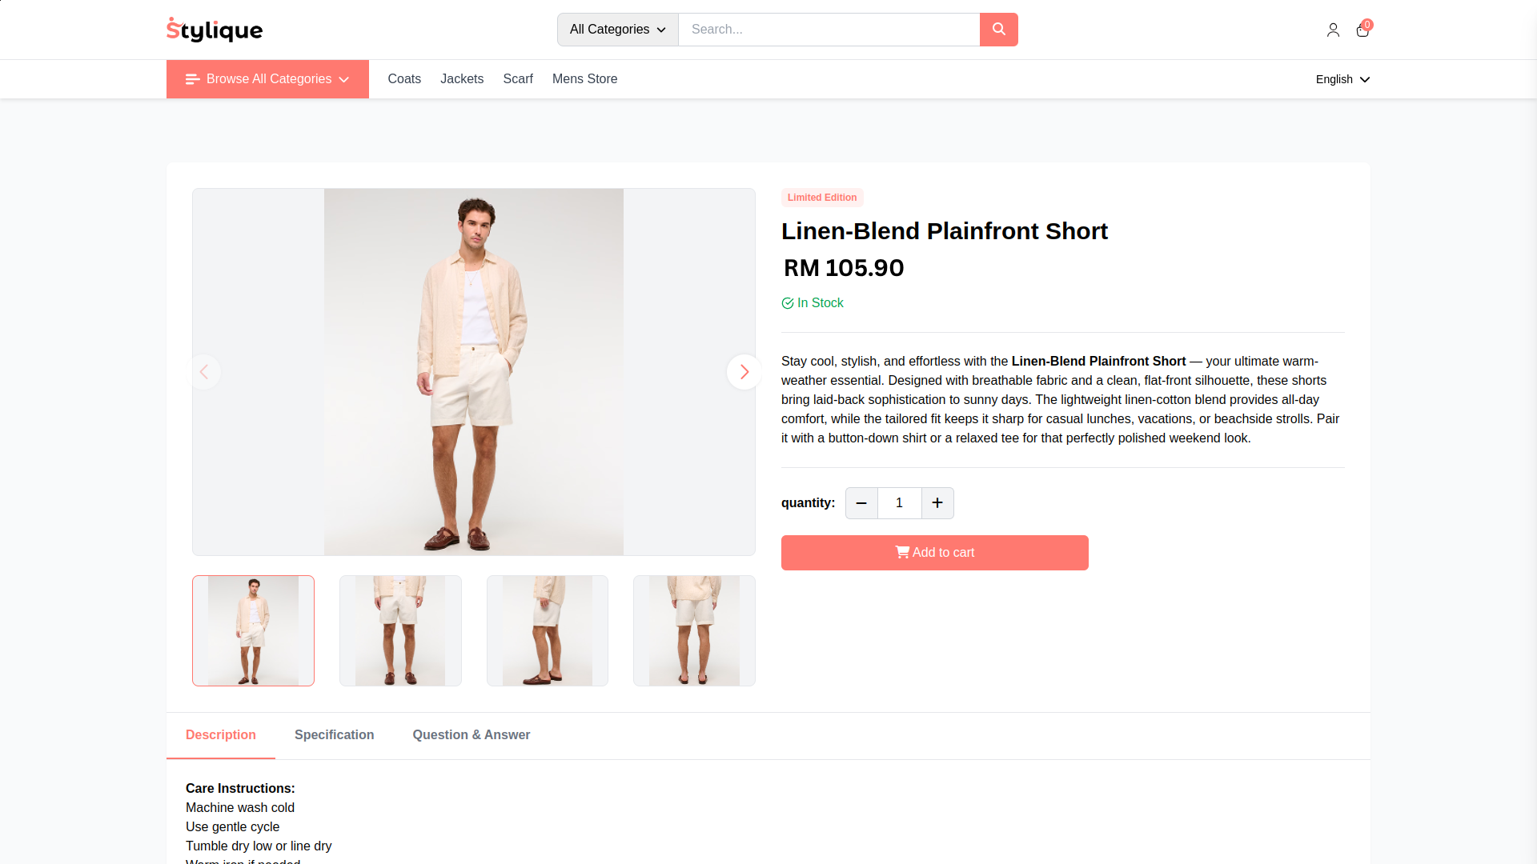Open the Browse All Categories menu
This screenshot has width=1537, height=864.
click(267, 79)
